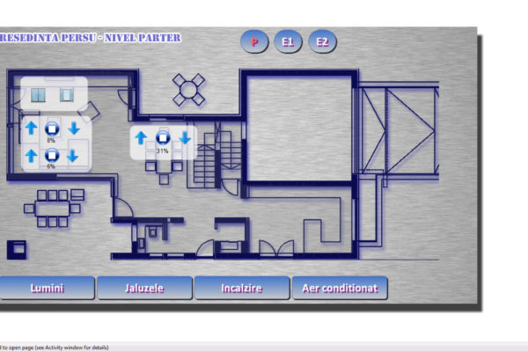Switch to floor E2
Image resolution: width=528 pixels, height=352 pixels.
322,41
